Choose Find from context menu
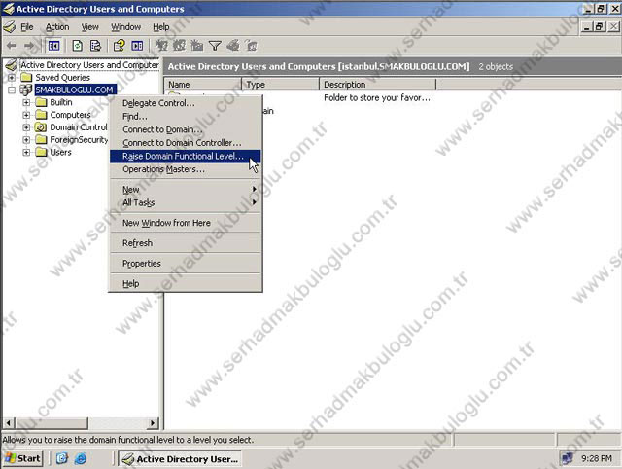The width and height of the screenshot is (622, 469). pyautogui.click(x=186, y=117)
